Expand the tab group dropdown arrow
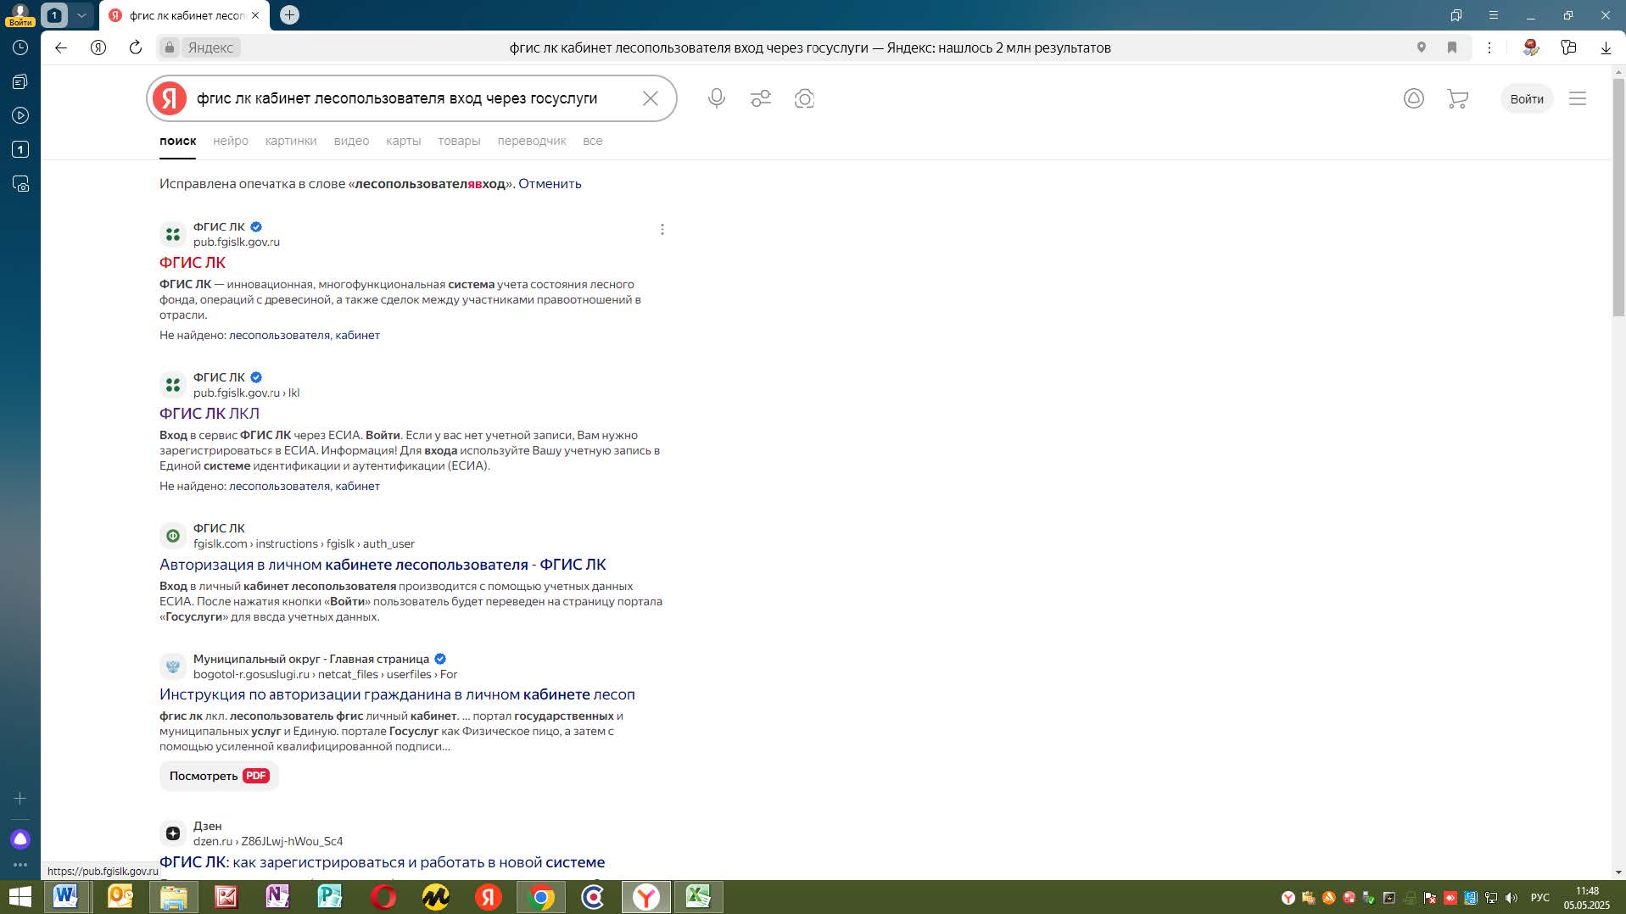The width and height of the screenshot is (1626, 914). tap(81, 15)
